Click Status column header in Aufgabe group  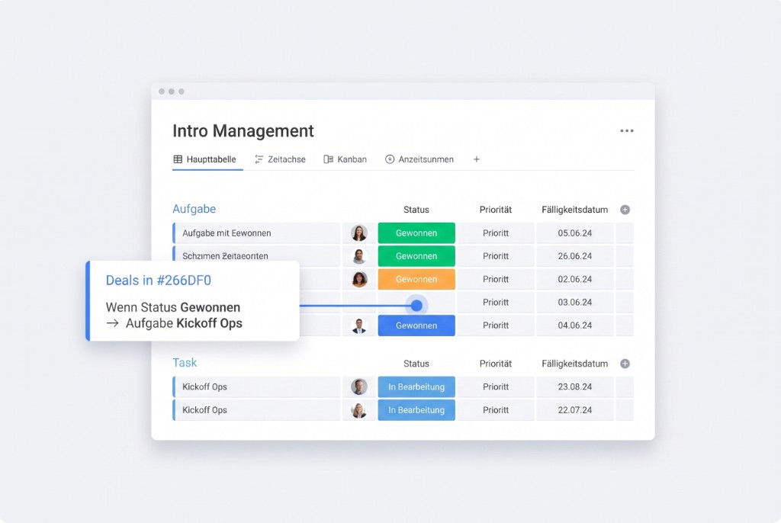pos(416,210)
